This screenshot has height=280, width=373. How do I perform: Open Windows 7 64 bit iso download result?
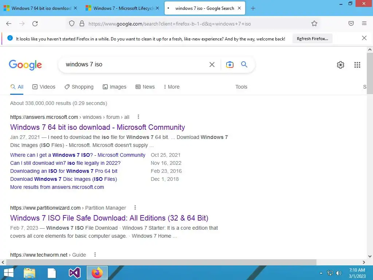[98, 127]
